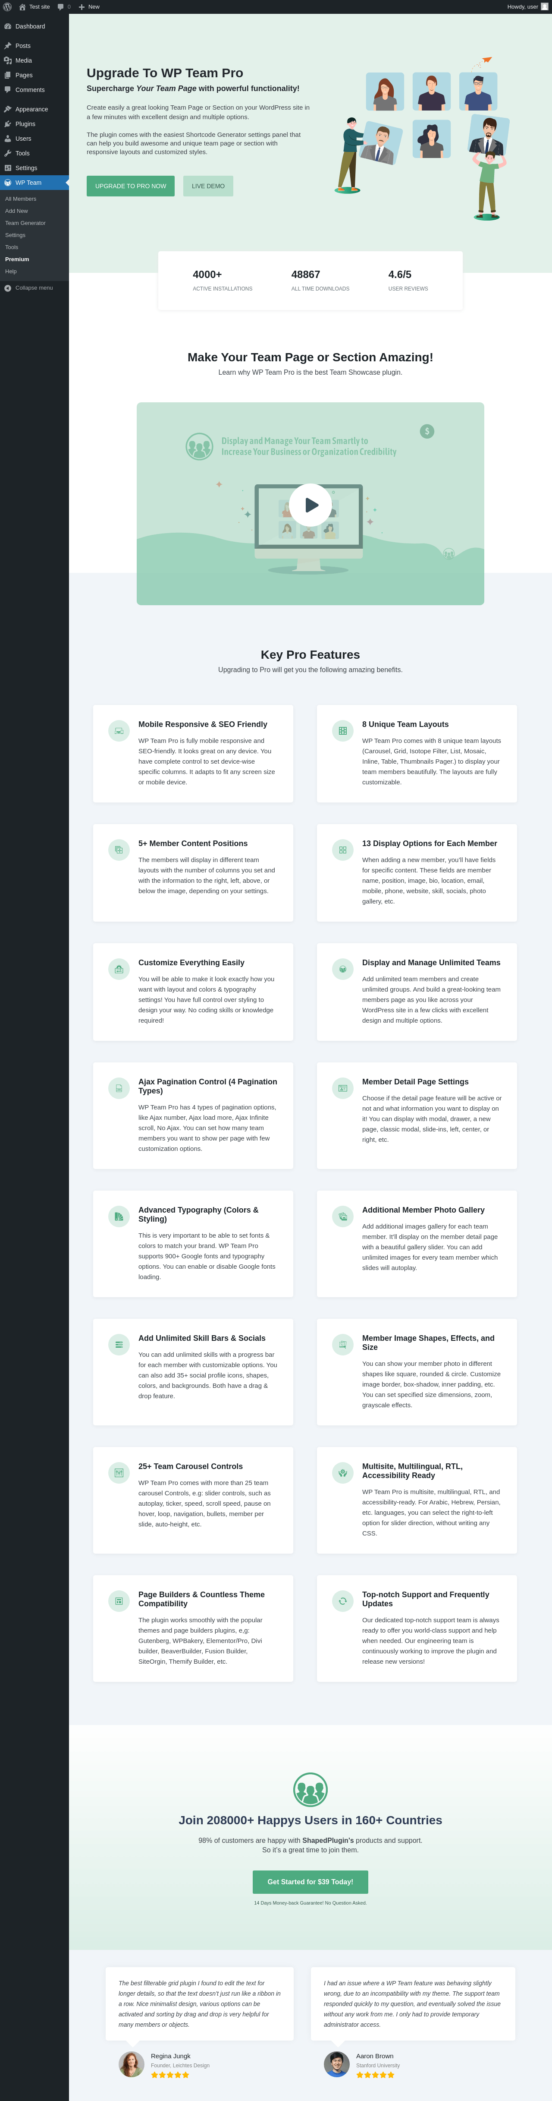
Task: Click the 13 Display Options for Each Member icon
Action: [x=342, y=850]
